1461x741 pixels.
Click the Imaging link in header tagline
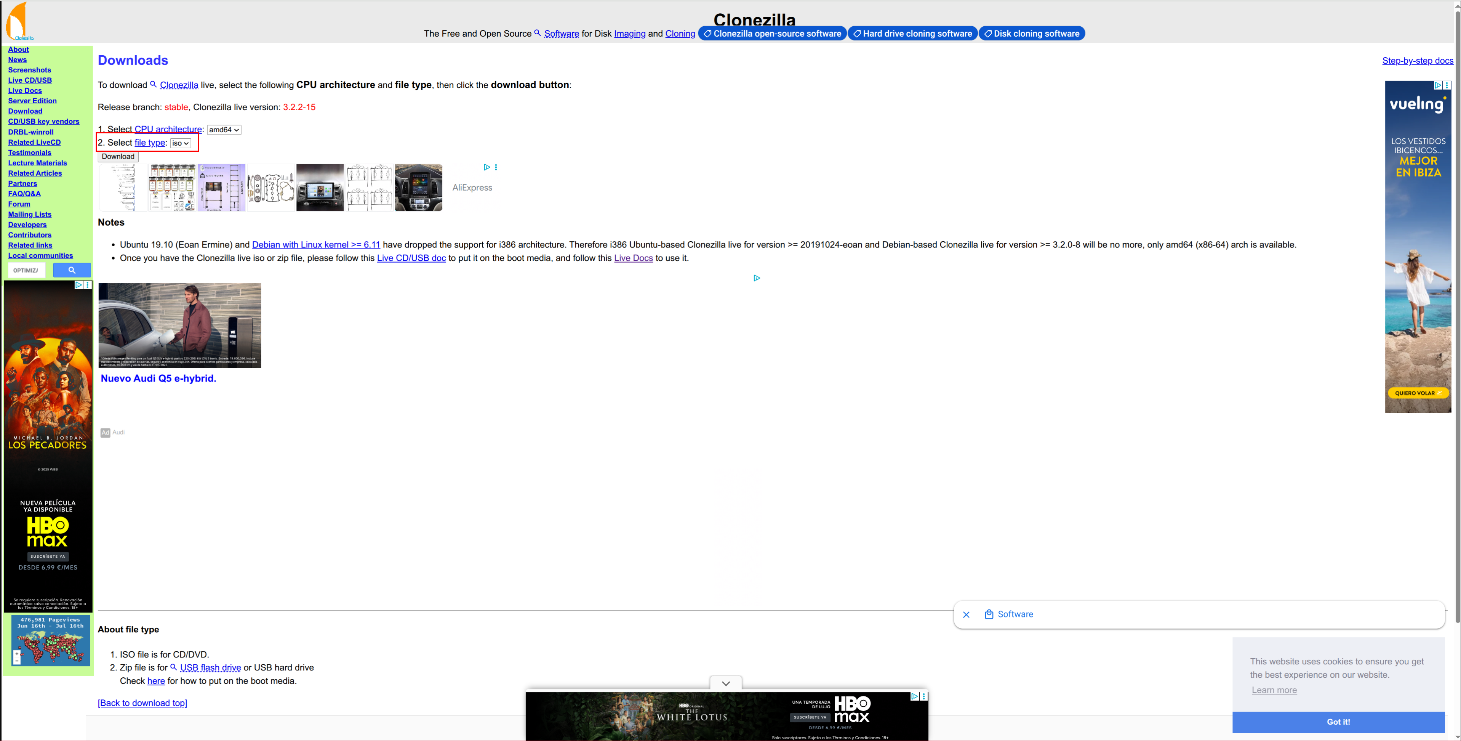[x=630, y=34]
